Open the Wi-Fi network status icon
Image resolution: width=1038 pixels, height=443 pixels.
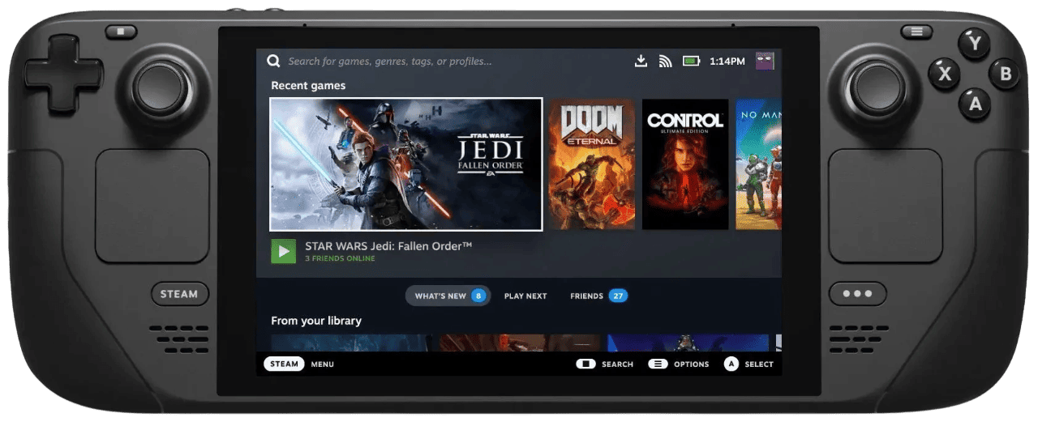pyautogui.click(x=665, y=61)
